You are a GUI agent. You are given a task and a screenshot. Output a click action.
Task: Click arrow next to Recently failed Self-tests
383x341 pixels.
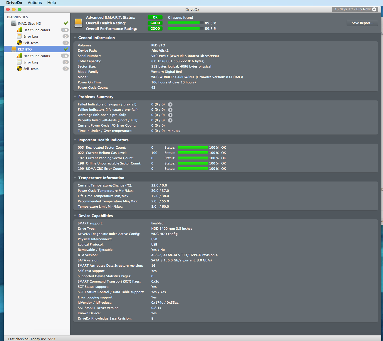click(170, 120)
